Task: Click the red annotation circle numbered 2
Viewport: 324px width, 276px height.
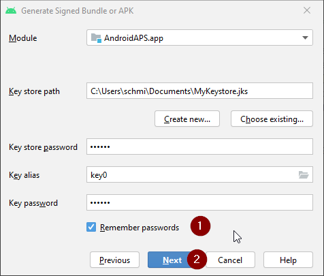Action: [197, 259]
